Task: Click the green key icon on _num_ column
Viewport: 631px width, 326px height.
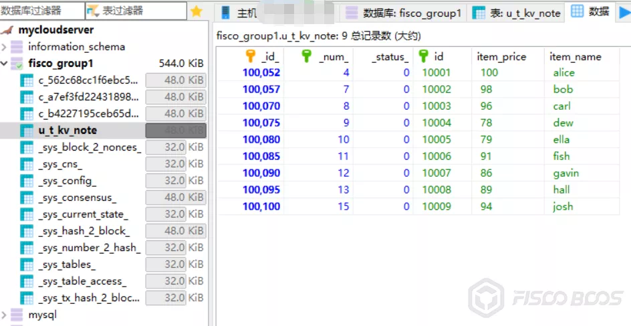Action: point(307,56)
